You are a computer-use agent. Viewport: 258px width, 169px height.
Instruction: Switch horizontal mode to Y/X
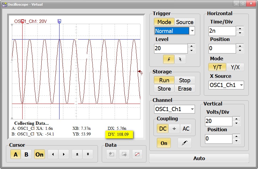[235, 67]
